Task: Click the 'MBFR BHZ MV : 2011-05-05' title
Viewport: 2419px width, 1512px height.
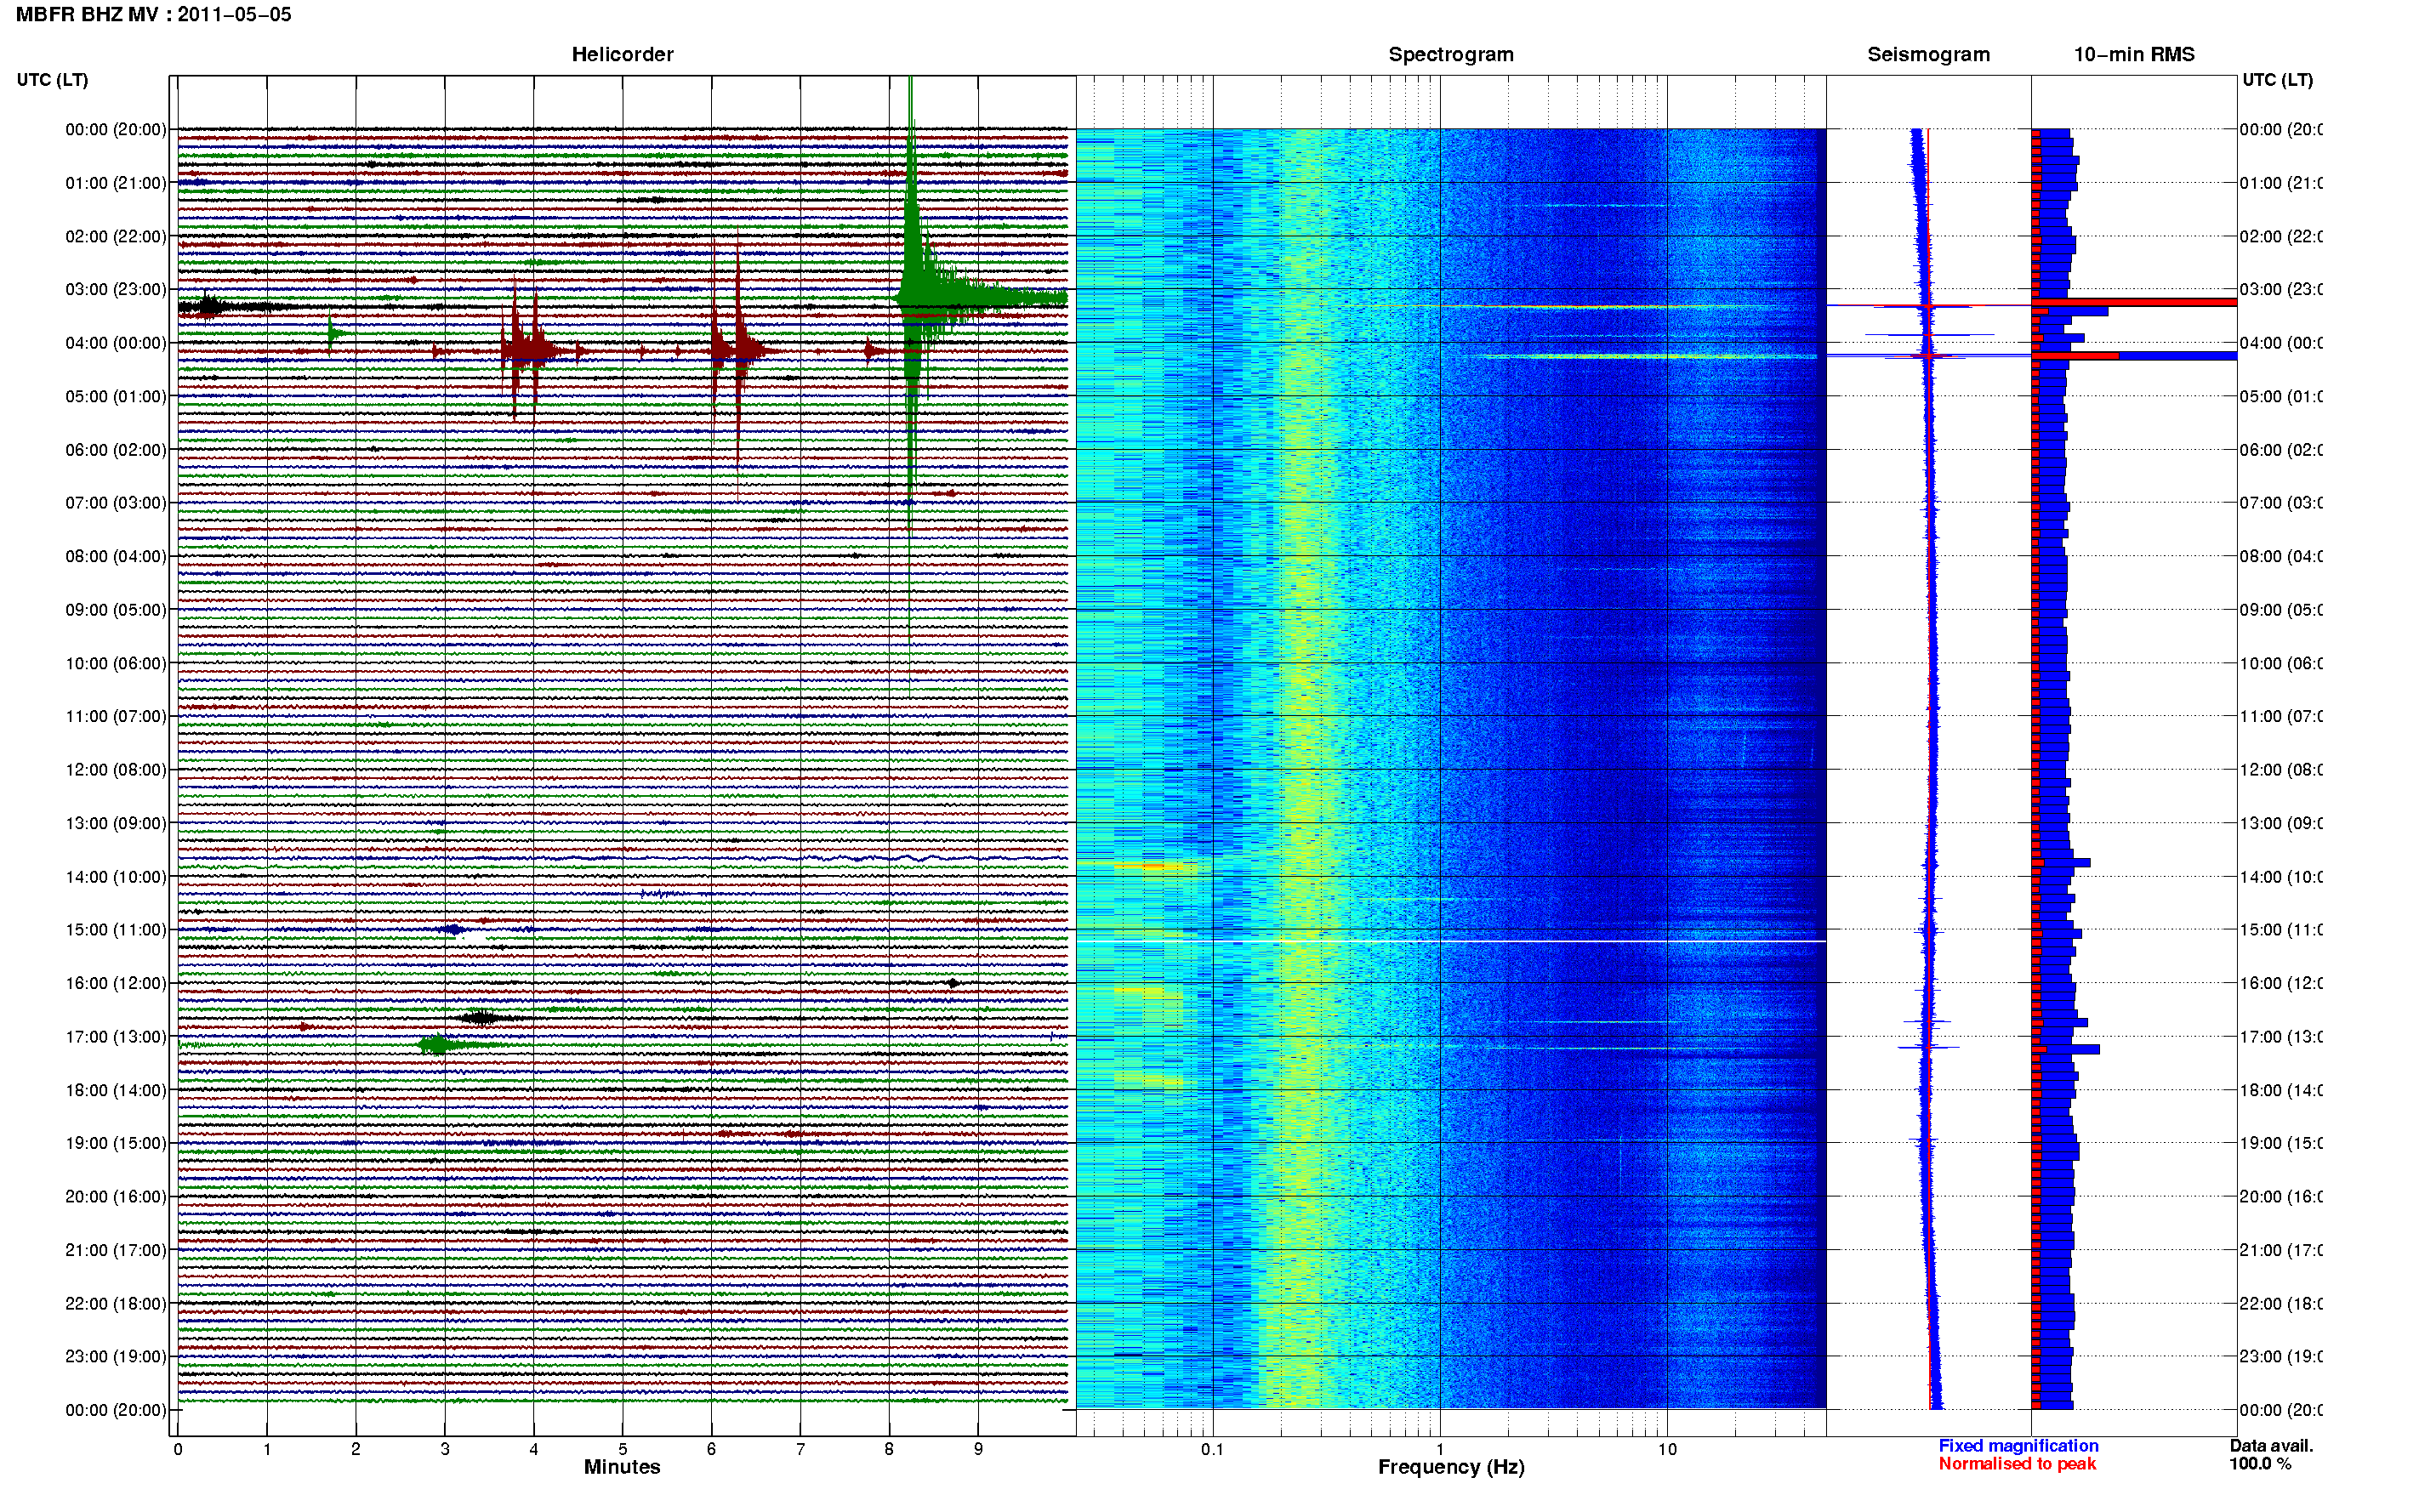Action: pyautogui.click(x=153, y=14)
